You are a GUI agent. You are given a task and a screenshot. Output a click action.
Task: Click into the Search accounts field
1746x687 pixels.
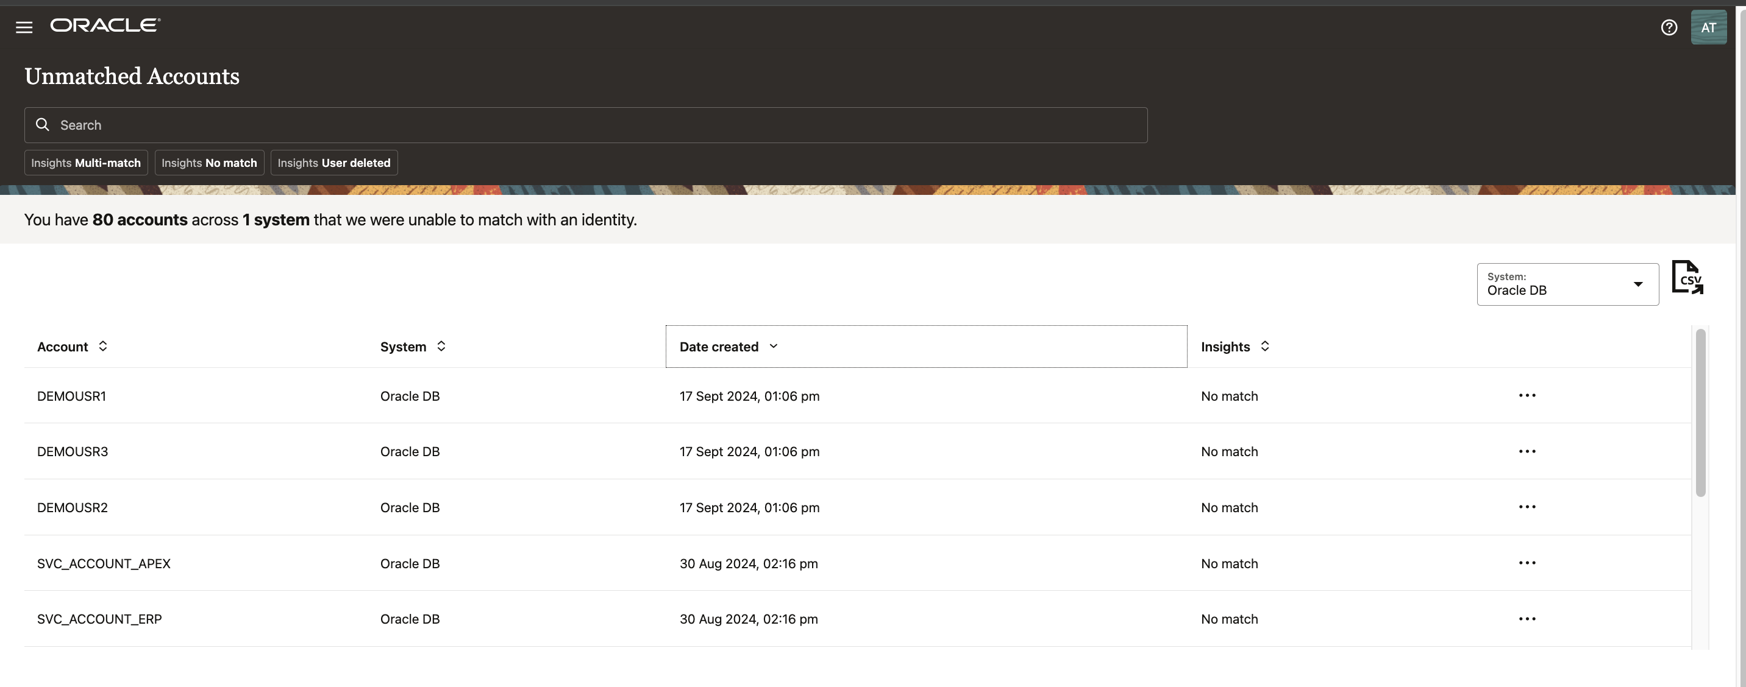tap(596, 125)
